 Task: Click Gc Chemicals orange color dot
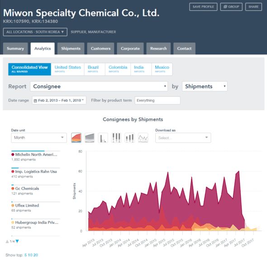pyautogui.click(x=13, y=189)
